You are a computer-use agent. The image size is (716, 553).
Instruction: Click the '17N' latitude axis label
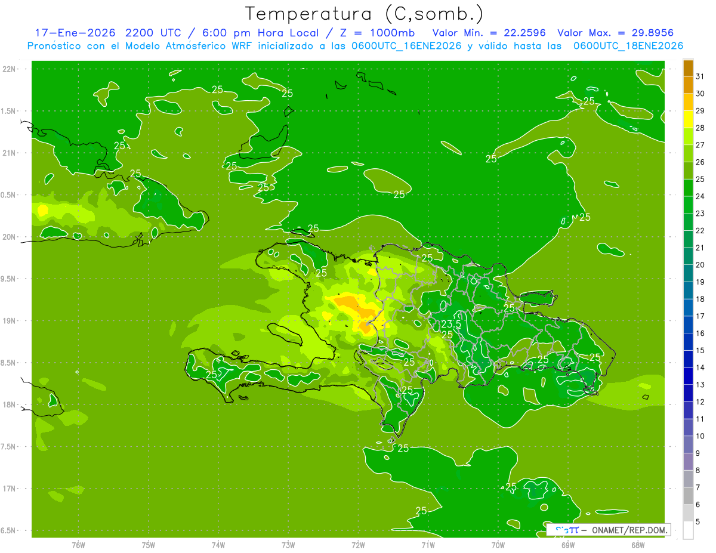[10, 489]
